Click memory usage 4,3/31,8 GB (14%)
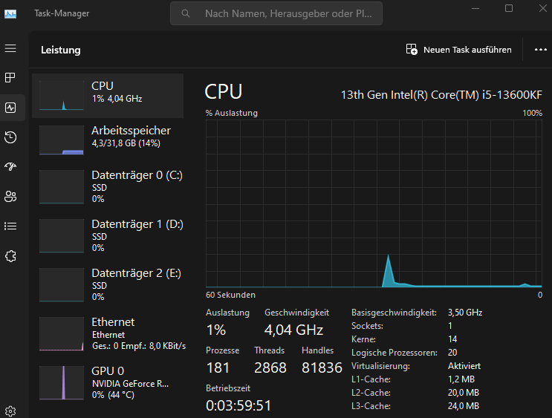Viewport: 552px width, 418px height. (x=126, y=143)
